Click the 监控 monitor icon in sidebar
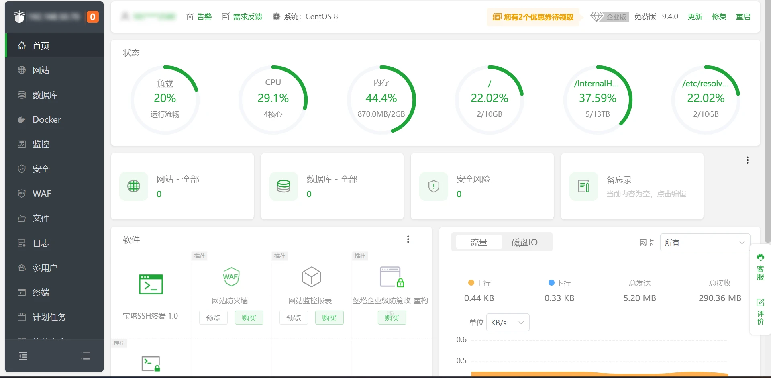This screenshot has height=378, width=771. coord(22,144)
